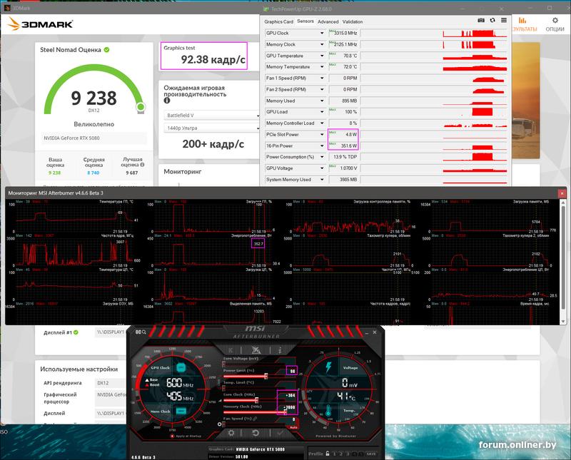Screen dimensions: 571x460
Task: Click Средняя оценка value 8 740
Action: pos(93,173)
